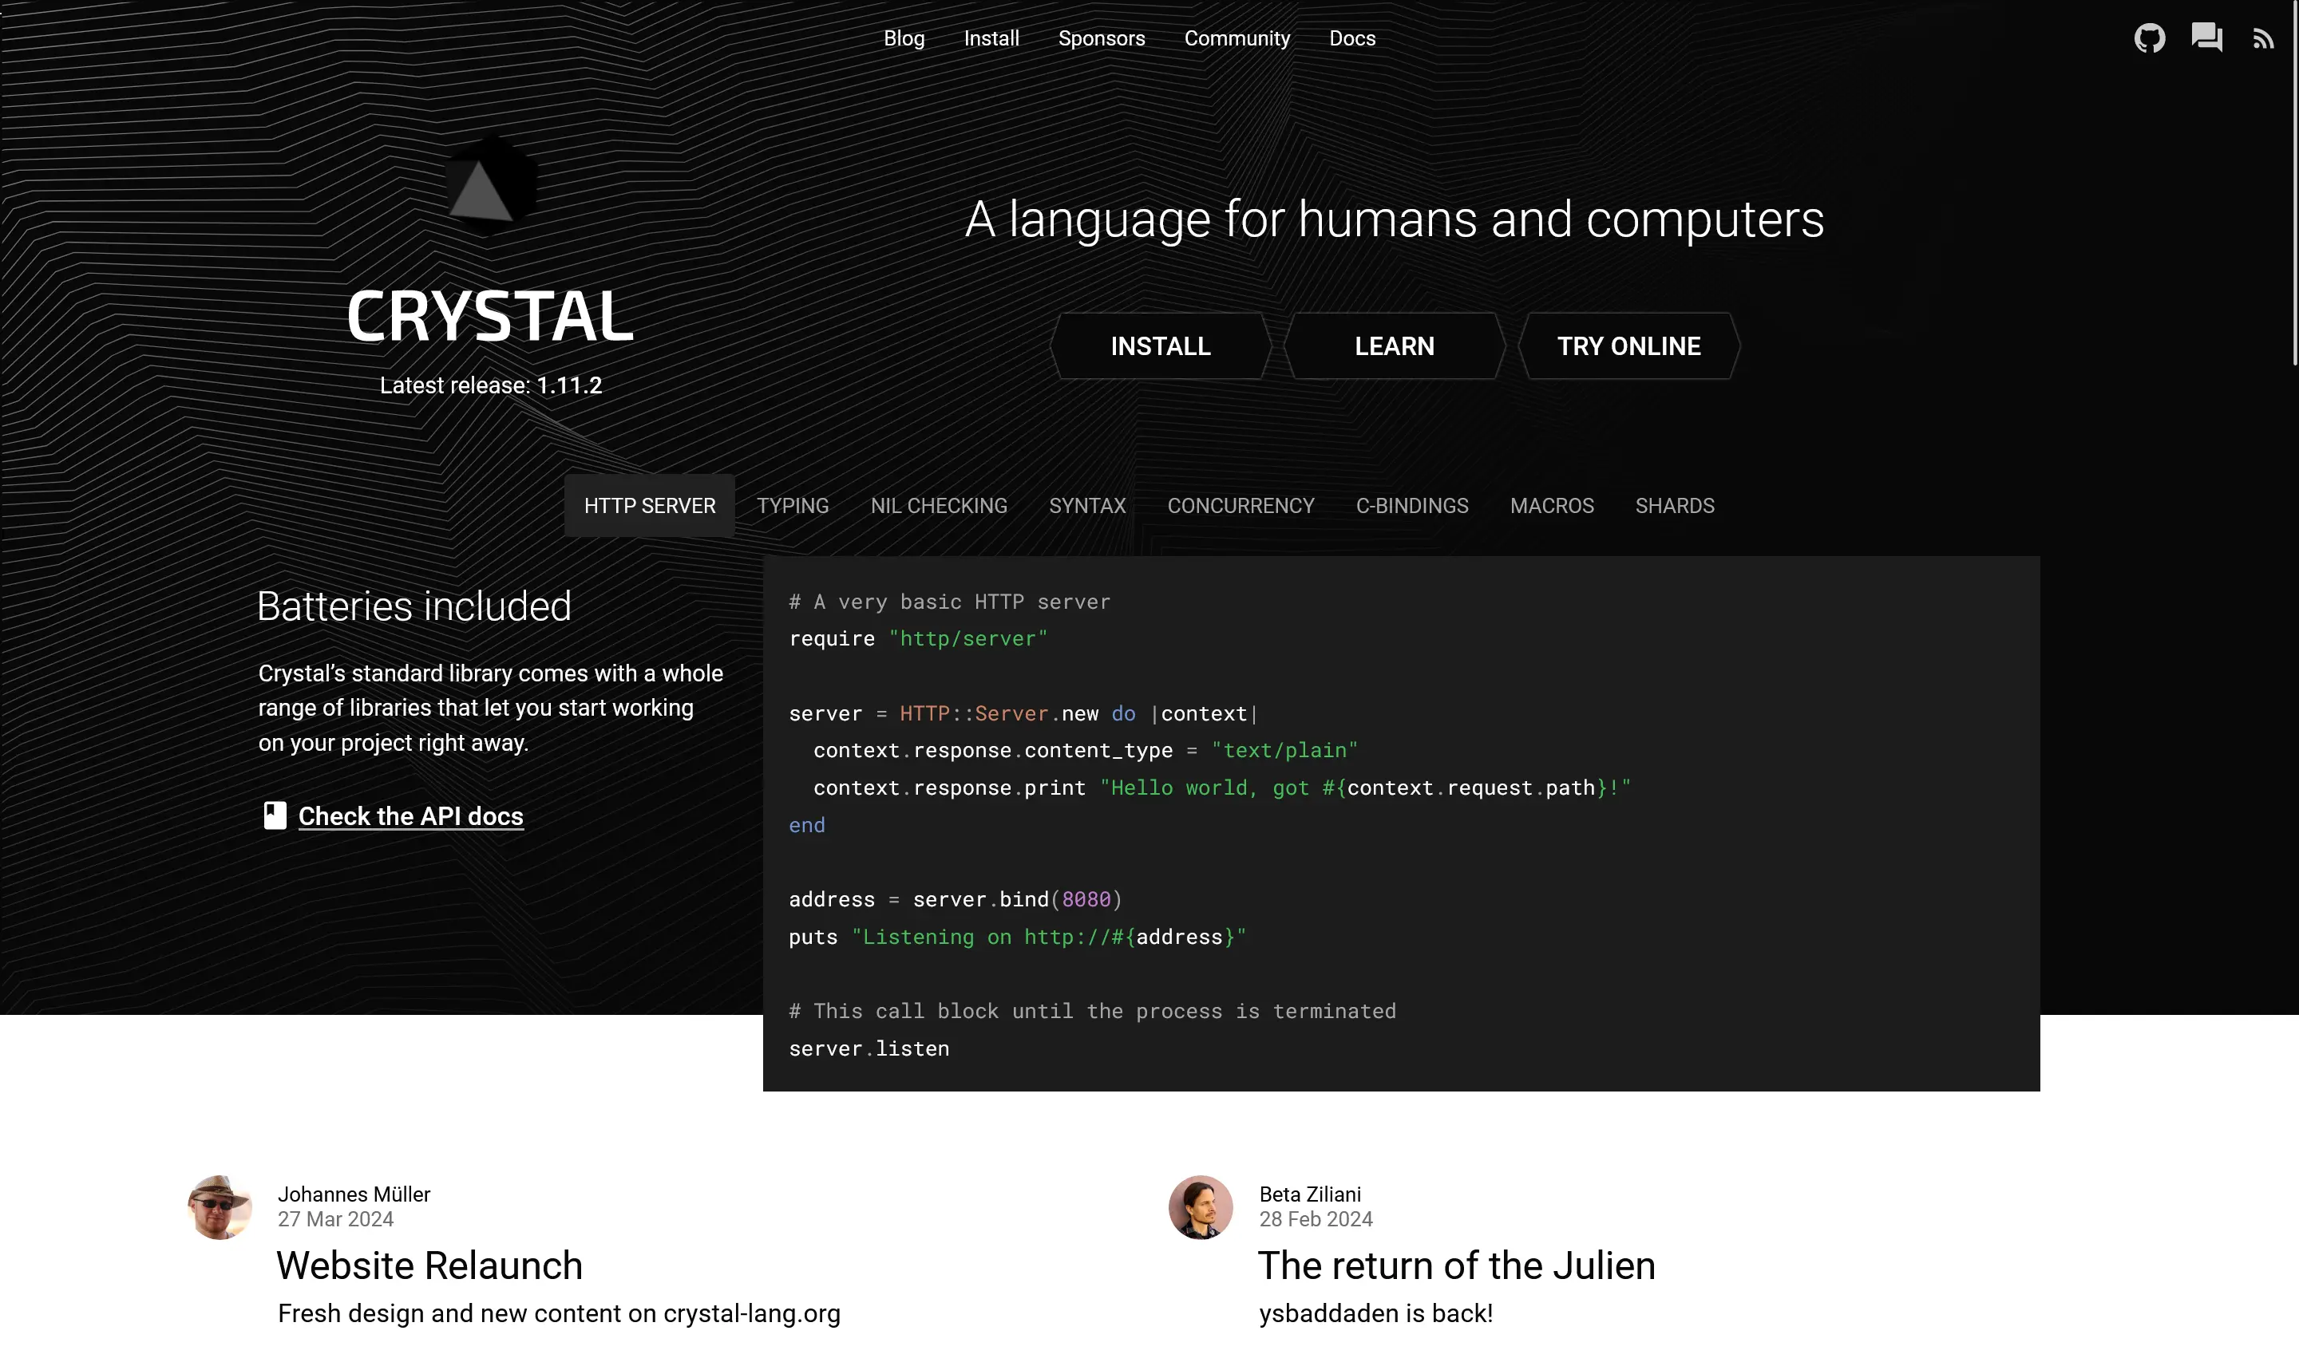Open the Website Relaunch article

429,1265
